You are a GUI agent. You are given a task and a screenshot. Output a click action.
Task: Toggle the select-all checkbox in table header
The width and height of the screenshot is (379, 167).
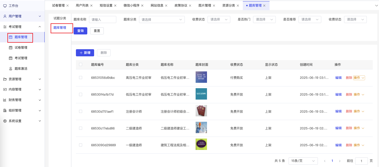coord(81,65)
